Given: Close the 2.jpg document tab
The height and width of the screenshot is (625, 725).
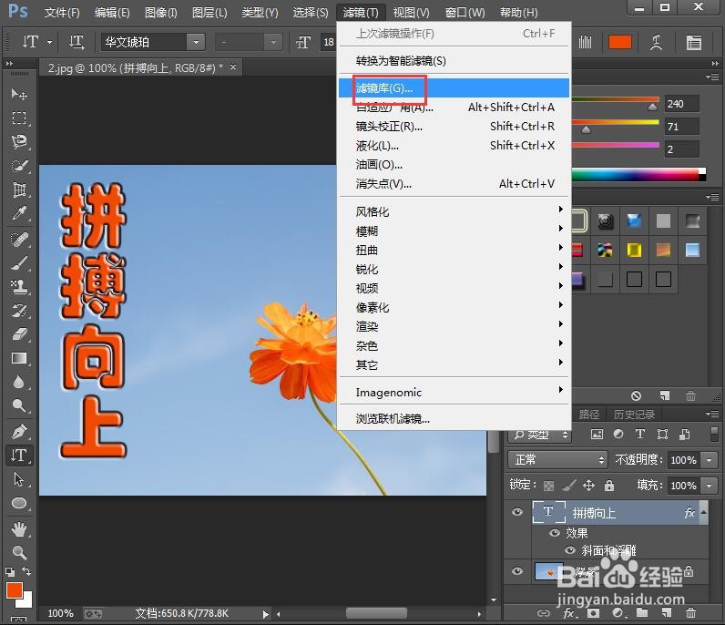Looking at the screenshot, I should (x=233, y=67).
